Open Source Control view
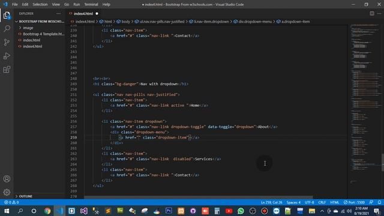Image resolution: width=384 pixels, height=216 pixels. point(7,43)
